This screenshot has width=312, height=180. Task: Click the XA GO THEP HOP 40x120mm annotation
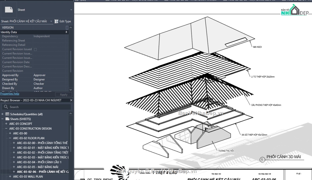(x=254, y=135)
